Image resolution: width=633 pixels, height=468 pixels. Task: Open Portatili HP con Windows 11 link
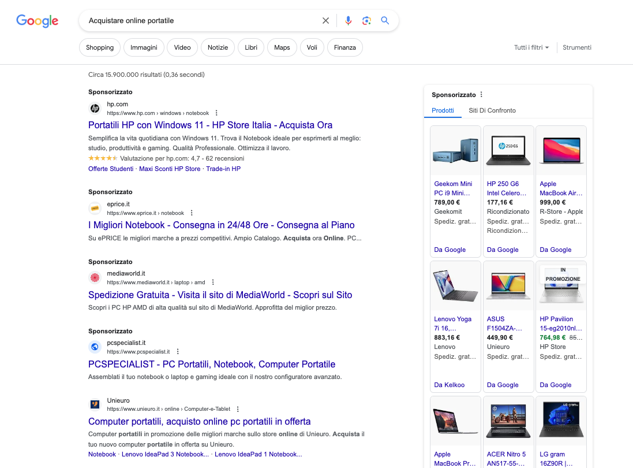211,125
